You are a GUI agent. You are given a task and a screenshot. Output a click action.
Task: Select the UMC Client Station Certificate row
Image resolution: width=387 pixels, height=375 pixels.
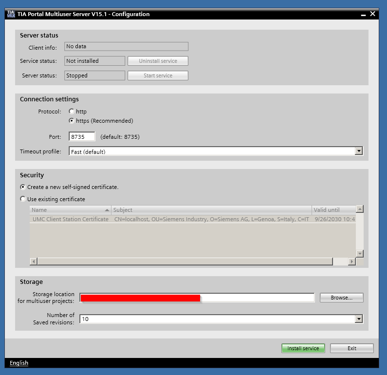[x=192, y=219]
